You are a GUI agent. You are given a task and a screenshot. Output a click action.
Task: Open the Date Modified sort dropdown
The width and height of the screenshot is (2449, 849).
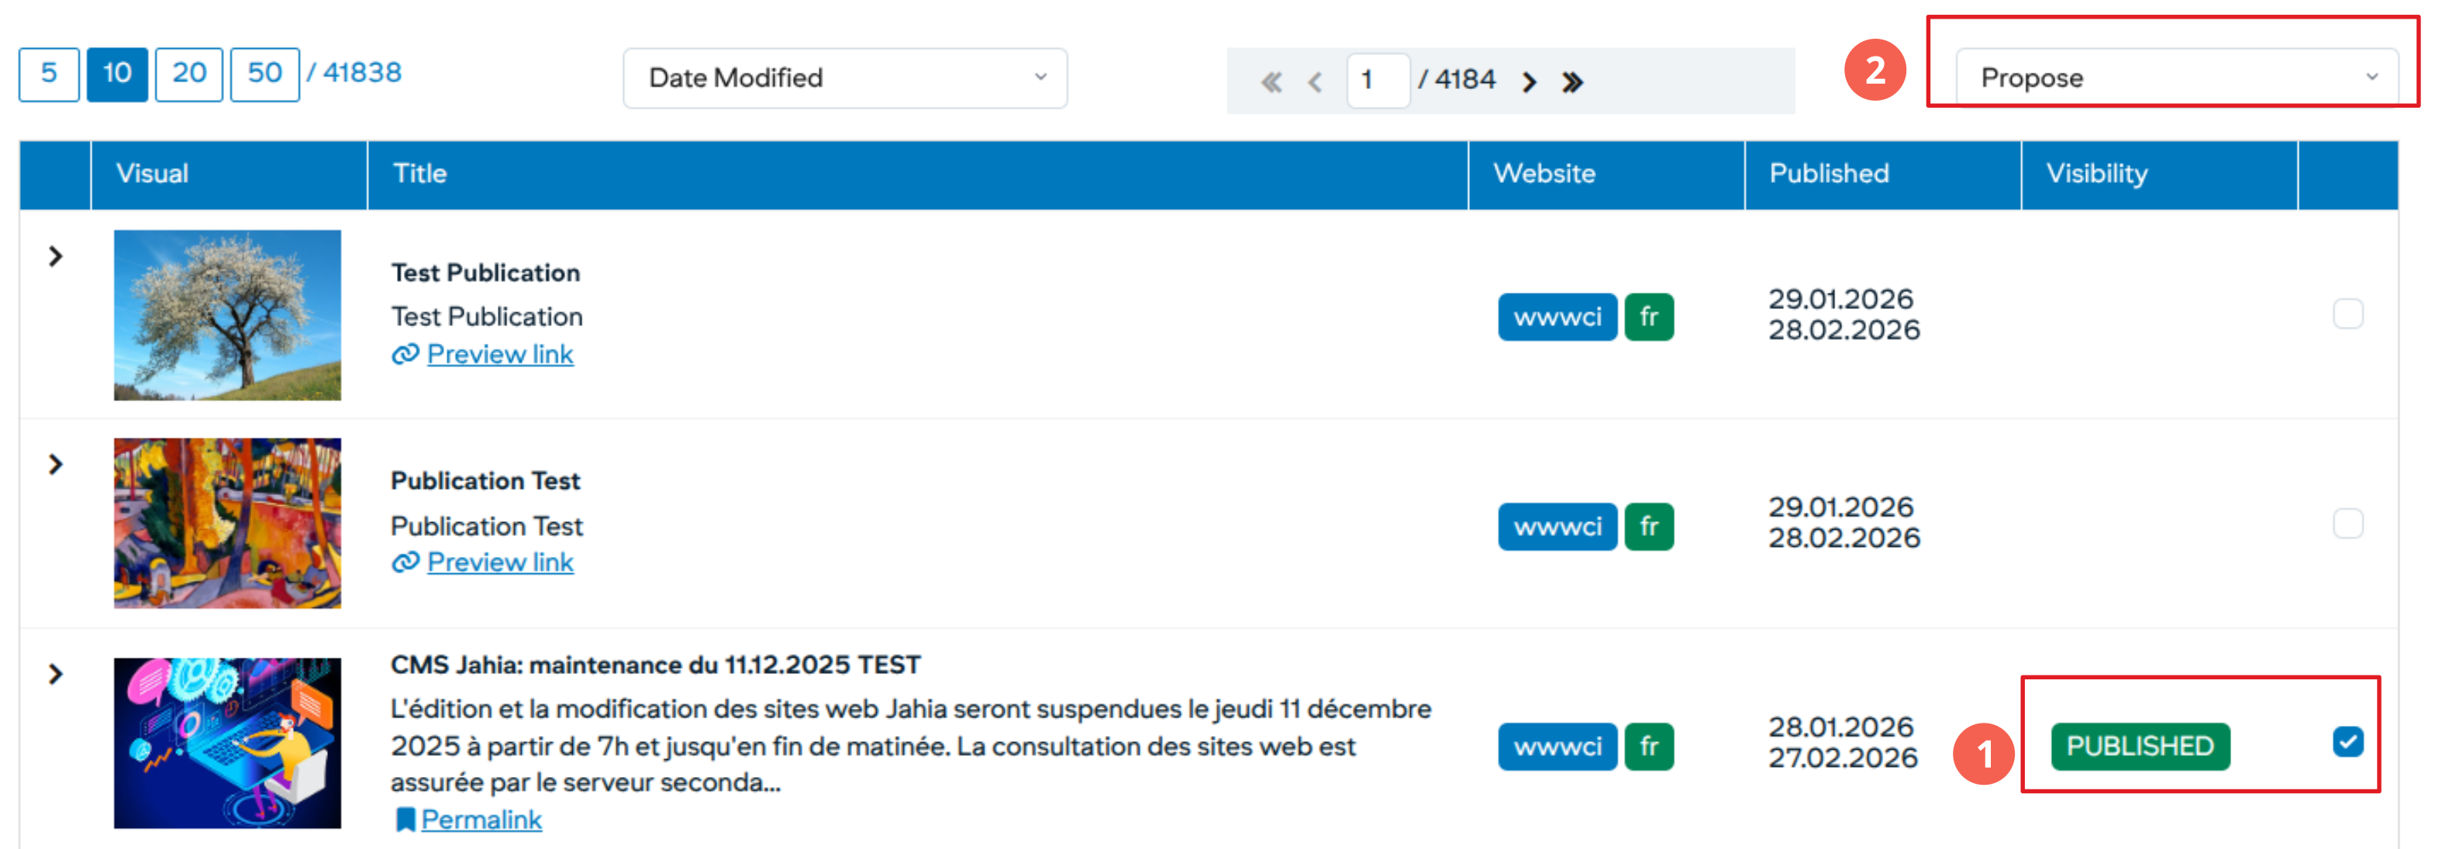(x=844, y=78)
